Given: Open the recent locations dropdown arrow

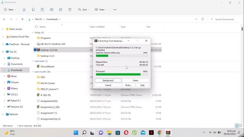Looking at the screenshot, I should coord(16,19).
